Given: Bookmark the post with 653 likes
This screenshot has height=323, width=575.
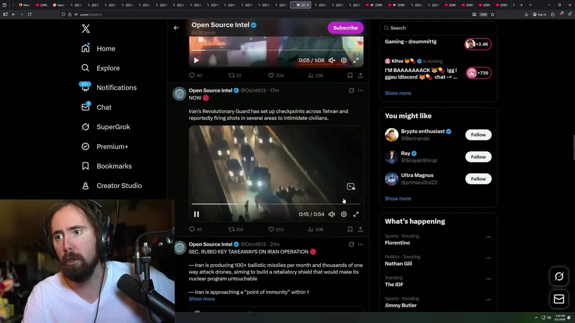Looking at the screenshot, I should pos(350,229).
